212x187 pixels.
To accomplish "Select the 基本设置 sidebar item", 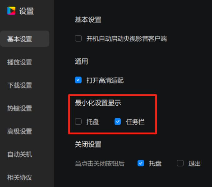I will (x=25, y=39).
